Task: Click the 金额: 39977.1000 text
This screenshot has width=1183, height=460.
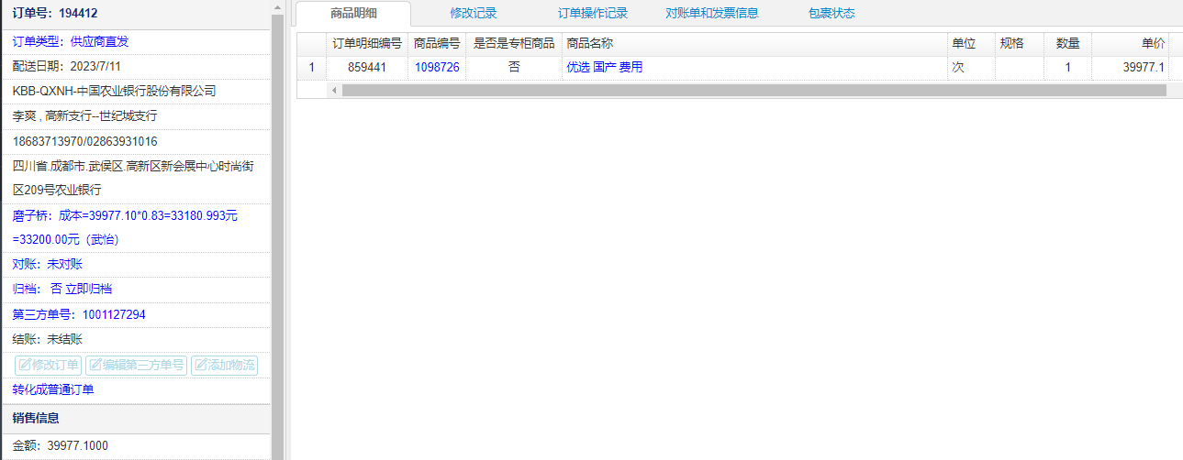Action: coord(61,445)
